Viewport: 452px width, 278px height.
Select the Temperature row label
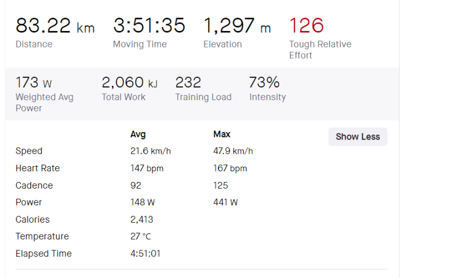pyautogui.click(x=42, y=236)
